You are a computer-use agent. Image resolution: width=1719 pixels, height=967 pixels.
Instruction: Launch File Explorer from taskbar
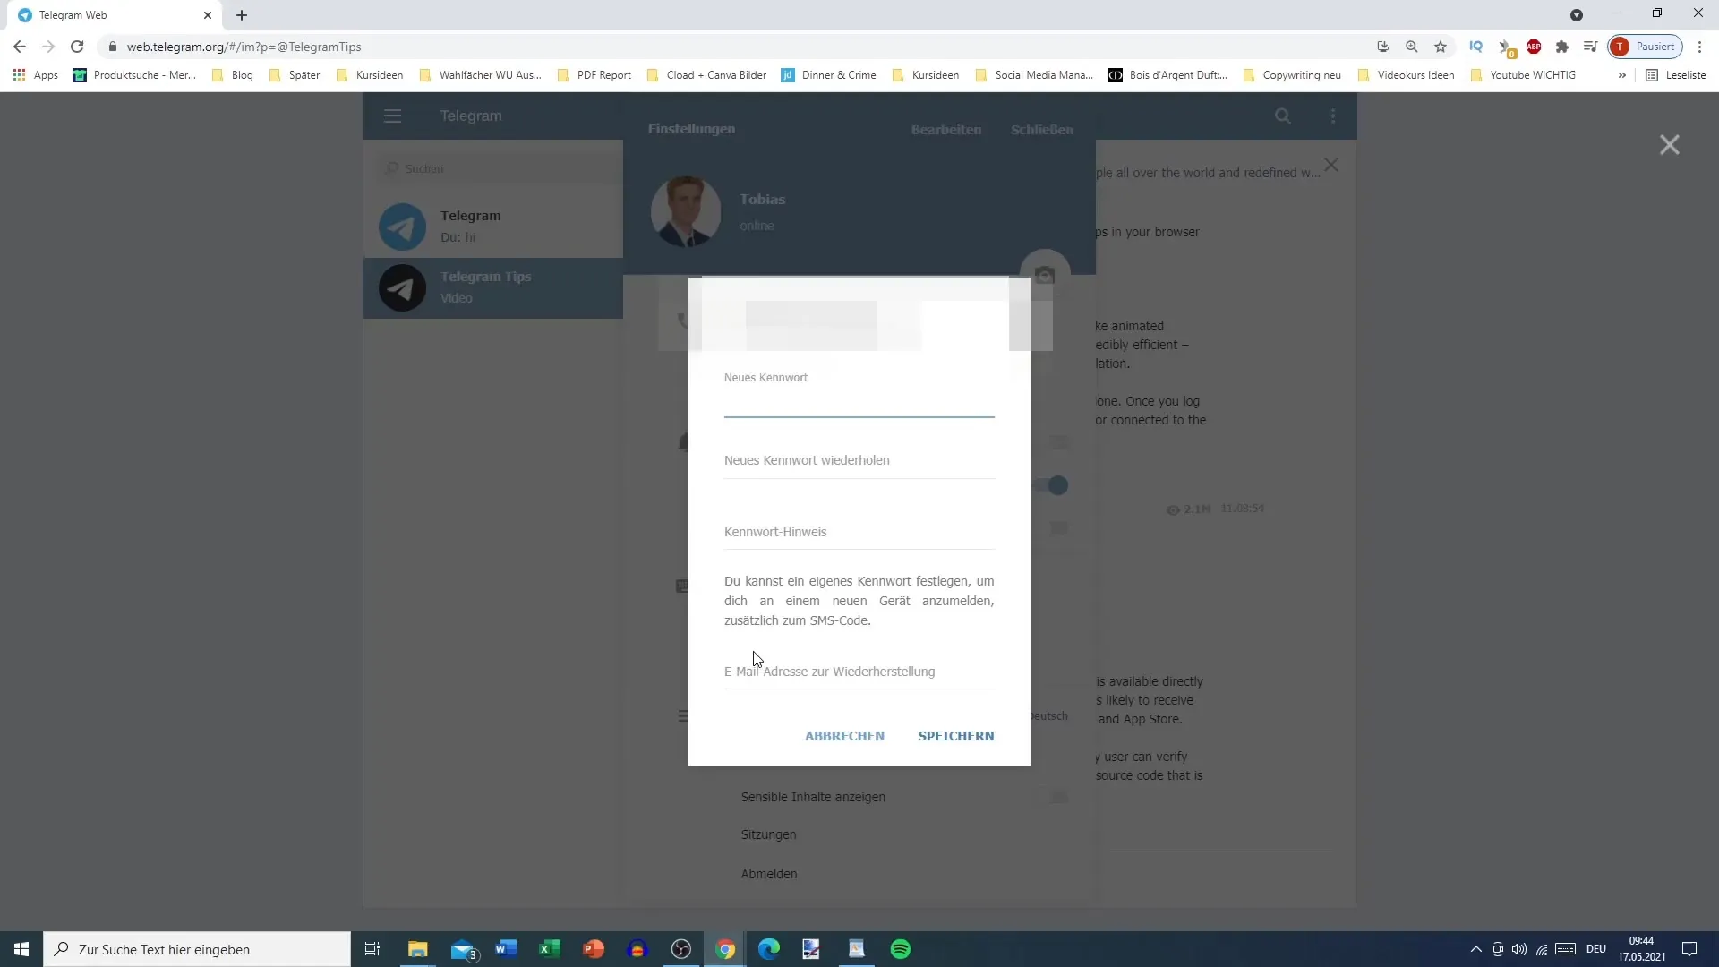tap(417, 949)
